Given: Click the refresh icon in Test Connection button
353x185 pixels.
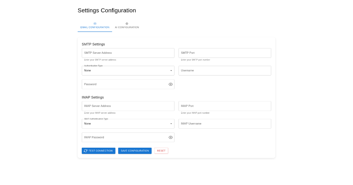Looking at the screenshot, I should pos(86,151).
